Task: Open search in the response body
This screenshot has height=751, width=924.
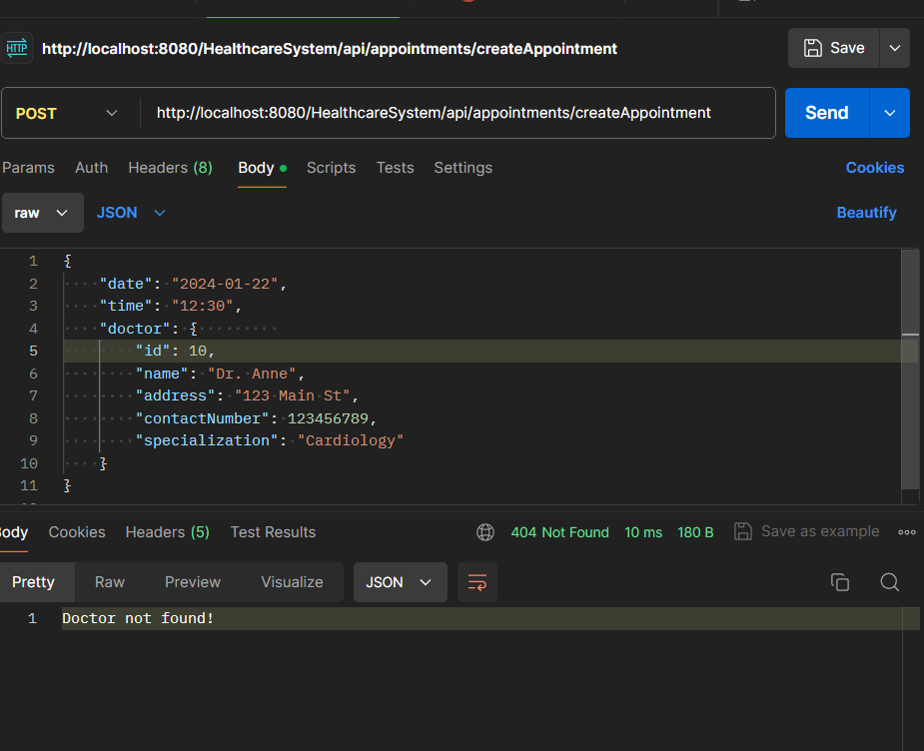Action: (889, 582)
